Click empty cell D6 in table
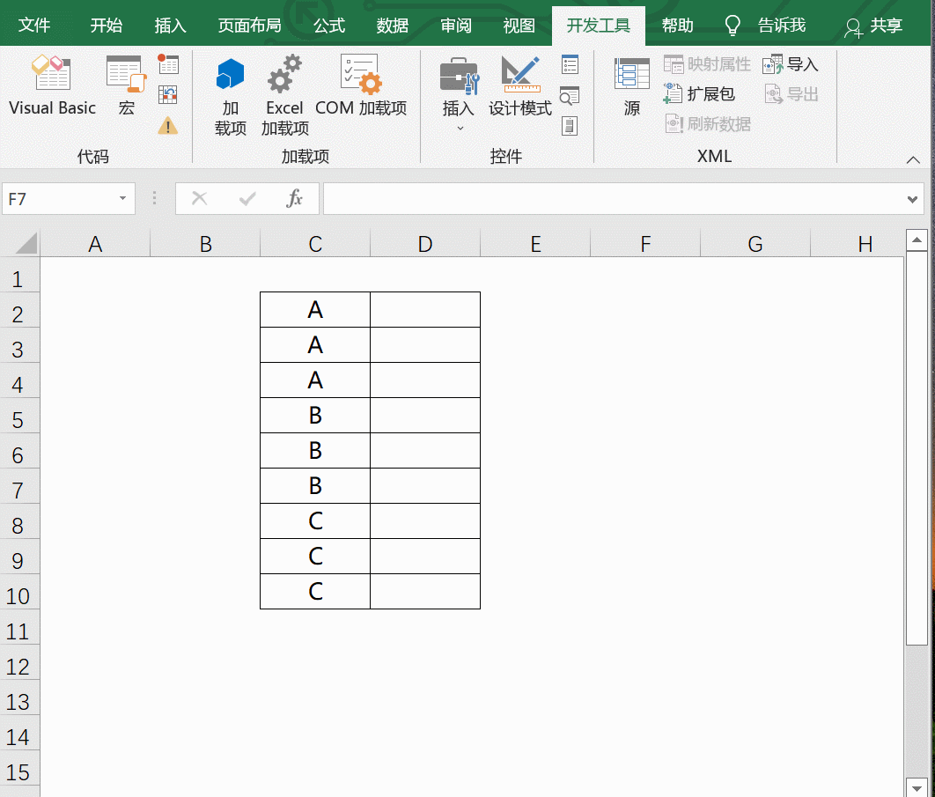The height and width of the screenshot is (797, 935). point(425,450)
